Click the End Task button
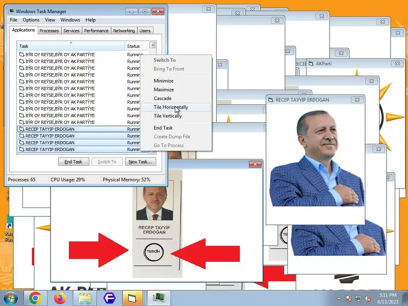Screen dimensions: 408x306 point(73,162)
